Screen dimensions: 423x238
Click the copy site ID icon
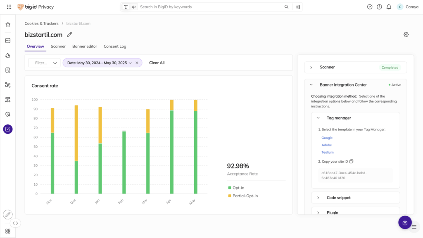coord(352,161)
